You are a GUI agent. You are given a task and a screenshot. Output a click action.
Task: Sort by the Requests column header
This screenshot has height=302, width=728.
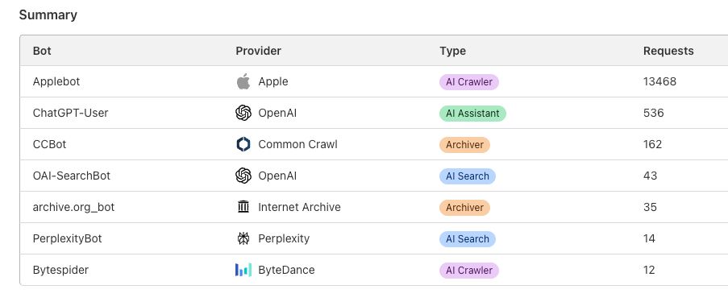[668, 51]
